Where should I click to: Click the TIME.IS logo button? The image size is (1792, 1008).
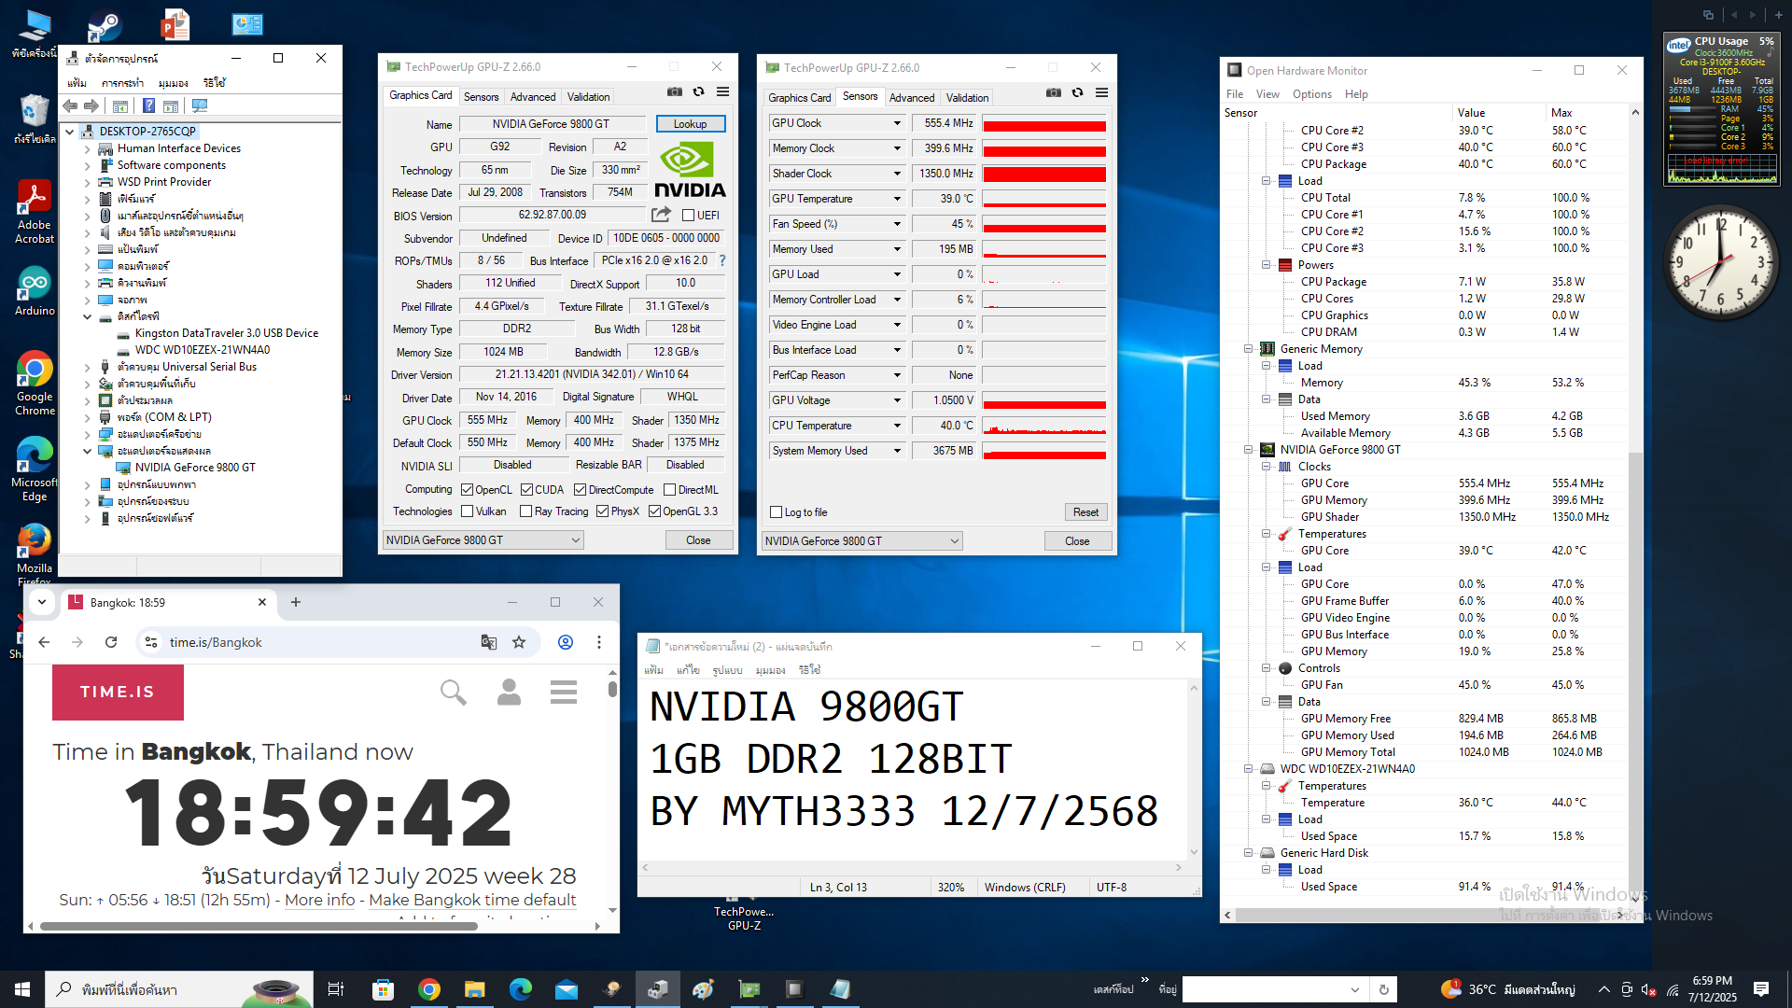coord(118,693)
